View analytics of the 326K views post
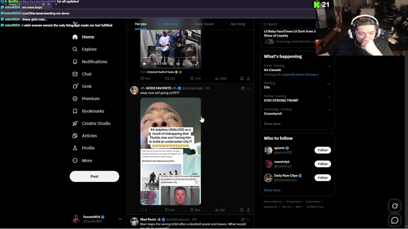This screenshot has width=408, height=229. [x=221, y=79]
